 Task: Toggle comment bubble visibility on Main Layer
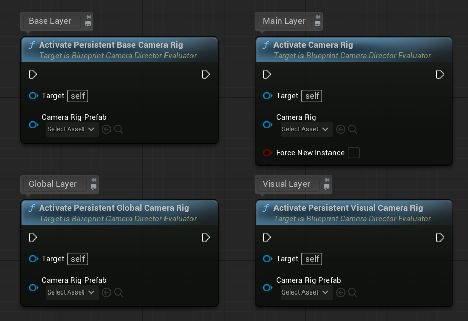click(318, 24)
